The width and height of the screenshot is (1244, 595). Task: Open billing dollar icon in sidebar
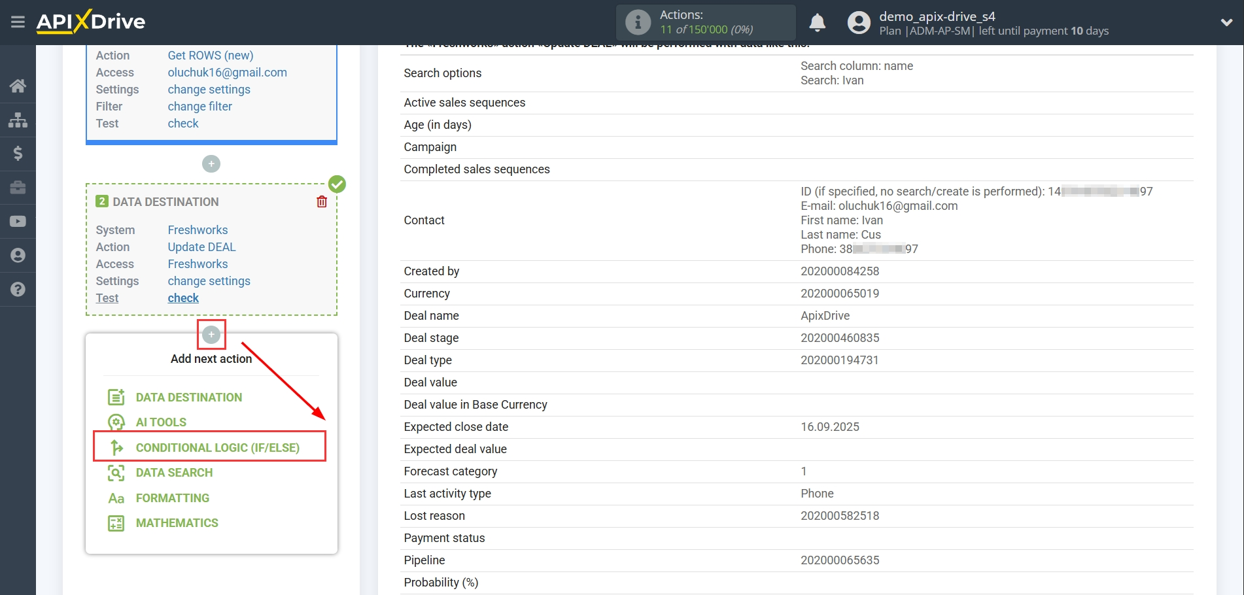(18, 154)
